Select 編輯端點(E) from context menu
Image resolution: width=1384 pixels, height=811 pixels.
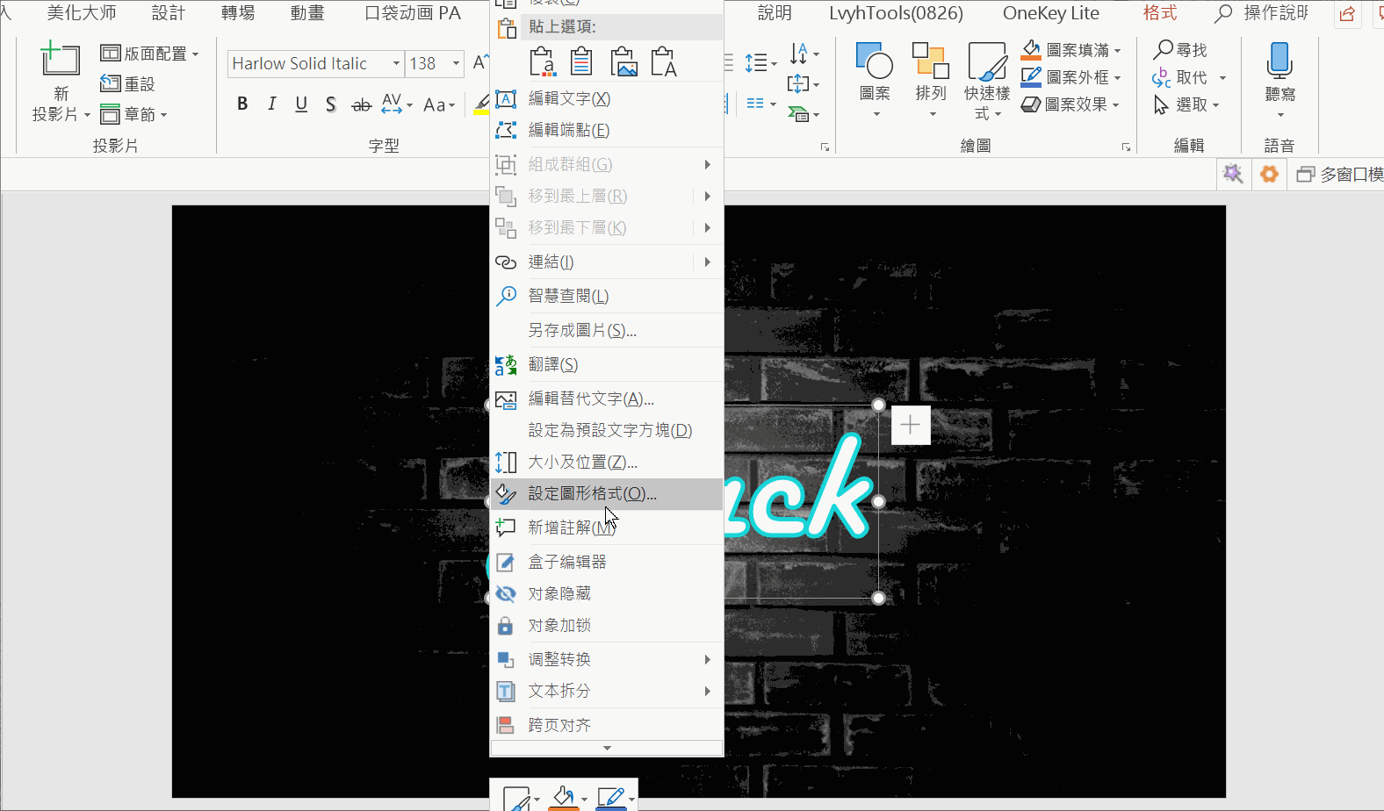pos(606,130)
